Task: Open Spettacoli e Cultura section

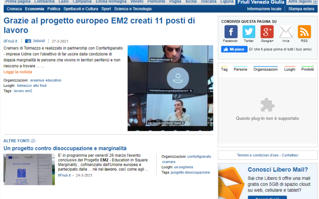Action: [x=81, y=9]
